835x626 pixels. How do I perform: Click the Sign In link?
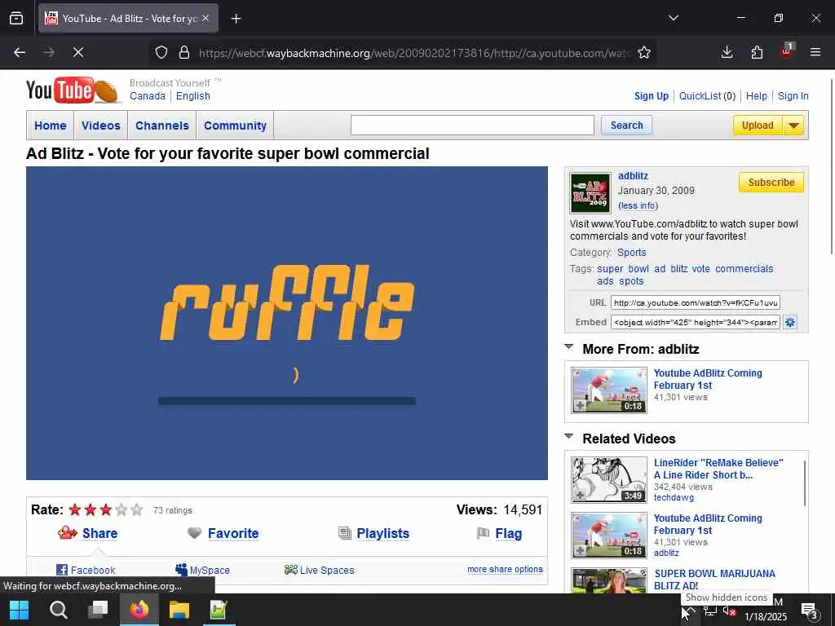[x=793, y=96]
